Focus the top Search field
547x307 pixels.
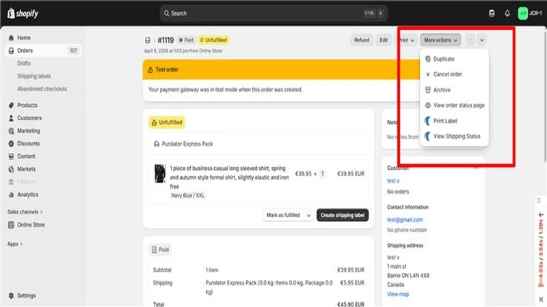(x=273, y=13)
